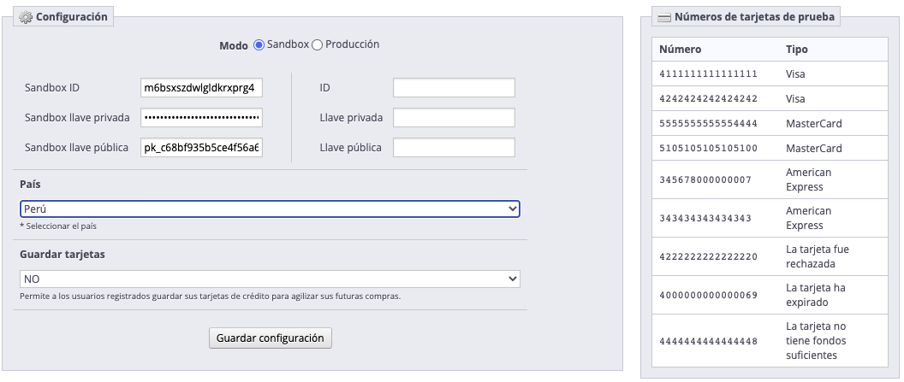This screenshot has width=904, height=382.
Task: Click the production Llave pública field
Action: (454, 147)
